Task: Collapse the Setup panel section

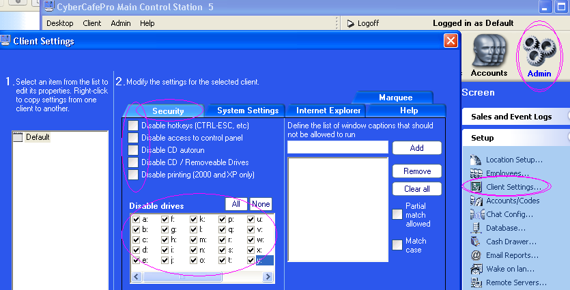Action: pyautogui.click(x=511, y=138)
